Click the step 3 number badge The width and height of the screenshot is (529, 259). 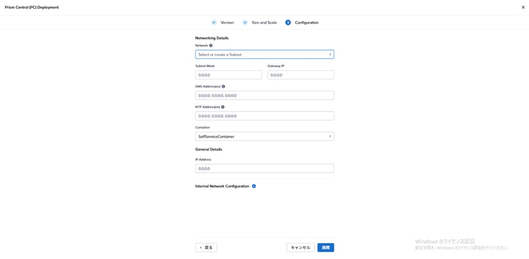click(x=288, y=23)
